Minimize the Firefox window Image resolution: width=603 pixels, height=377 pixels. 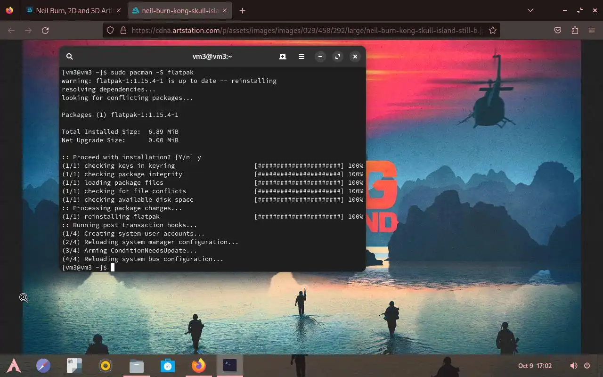pos(565,10)
